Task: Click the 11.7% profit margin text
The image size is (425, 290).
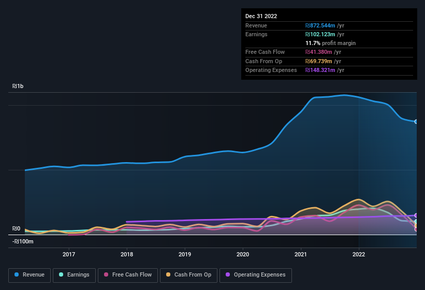Action: pyautogui.click(x=330, y=43)
